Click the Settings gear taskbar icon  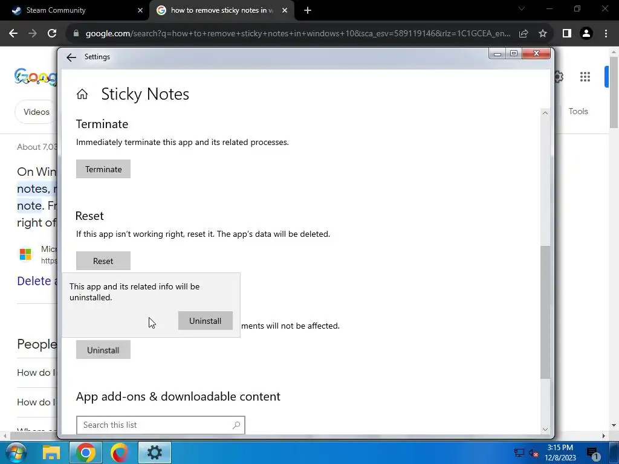coord(154,453)
